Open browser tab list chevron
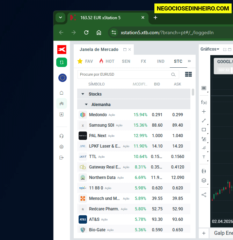 (60, 17)
